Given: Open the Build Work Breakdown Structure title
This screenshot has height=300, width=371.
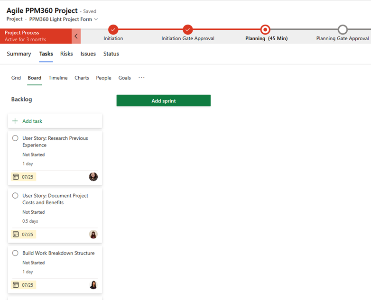Looking at the screenshot, I should coord(58,253).
